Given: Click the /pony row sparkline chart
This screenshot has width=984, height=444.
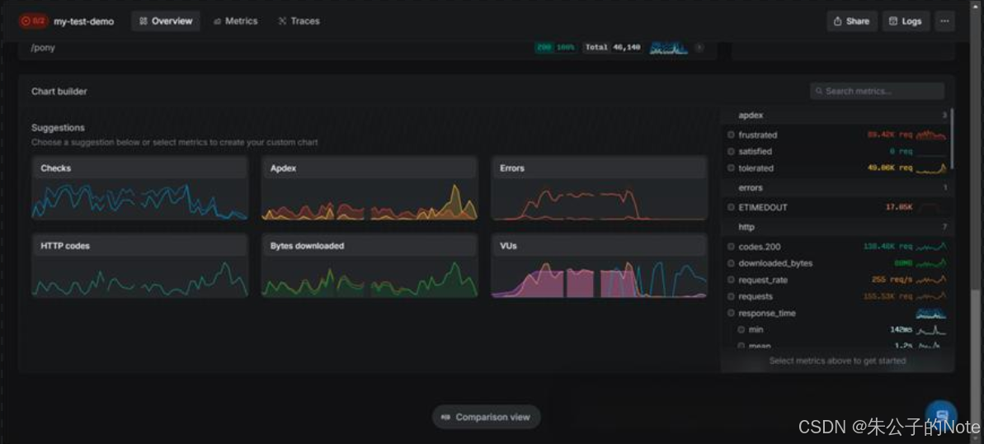Looking at the screenshot, I should [x=669, y=48].
